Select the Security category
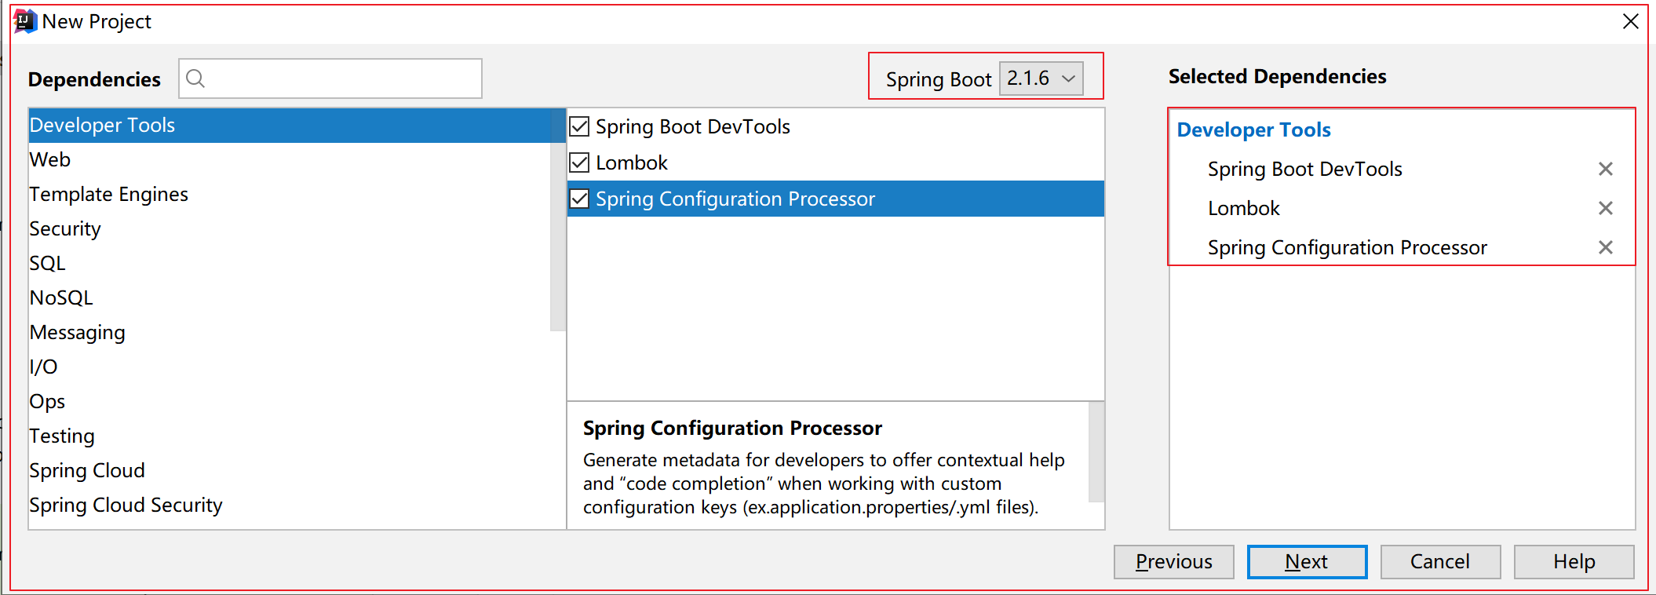 290,229
